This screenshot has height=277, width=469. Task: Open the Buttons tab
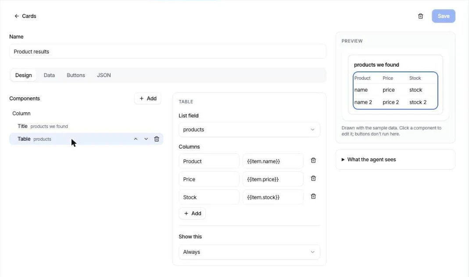pos(75,75)
